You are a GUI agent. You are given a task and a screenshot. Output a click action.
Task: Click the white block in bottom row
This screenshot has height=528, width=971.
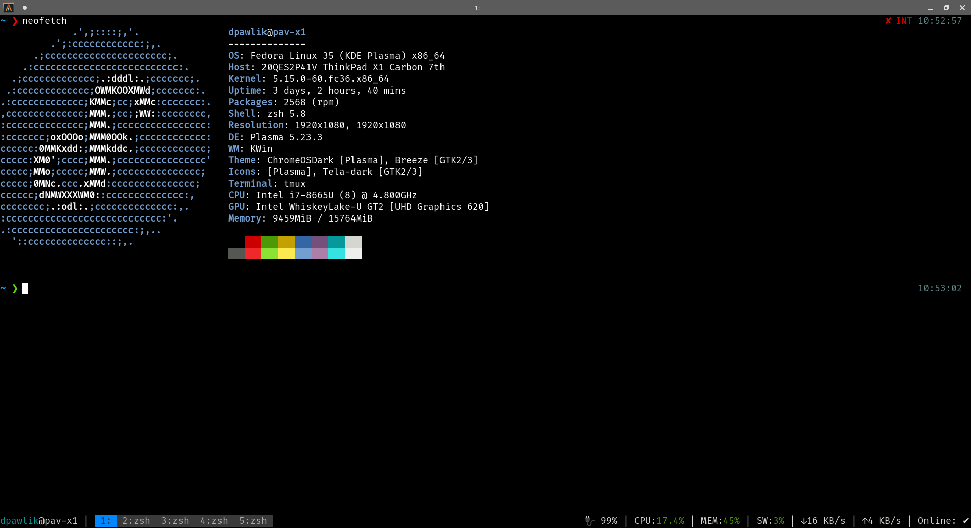353,253
